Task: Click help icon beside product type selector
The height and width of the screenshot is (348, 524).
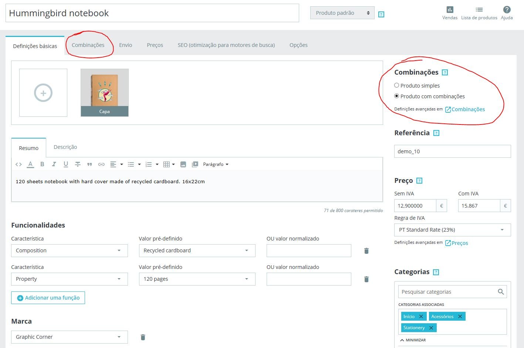Action: pos(381,14)
